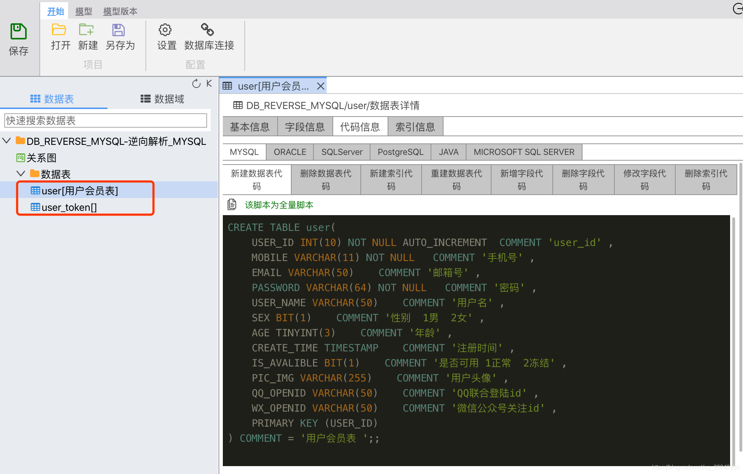Show 删除数据表代码 script
Image resolution: width=743 pixels, height=474 pixels.
click(x=326, y=180)
